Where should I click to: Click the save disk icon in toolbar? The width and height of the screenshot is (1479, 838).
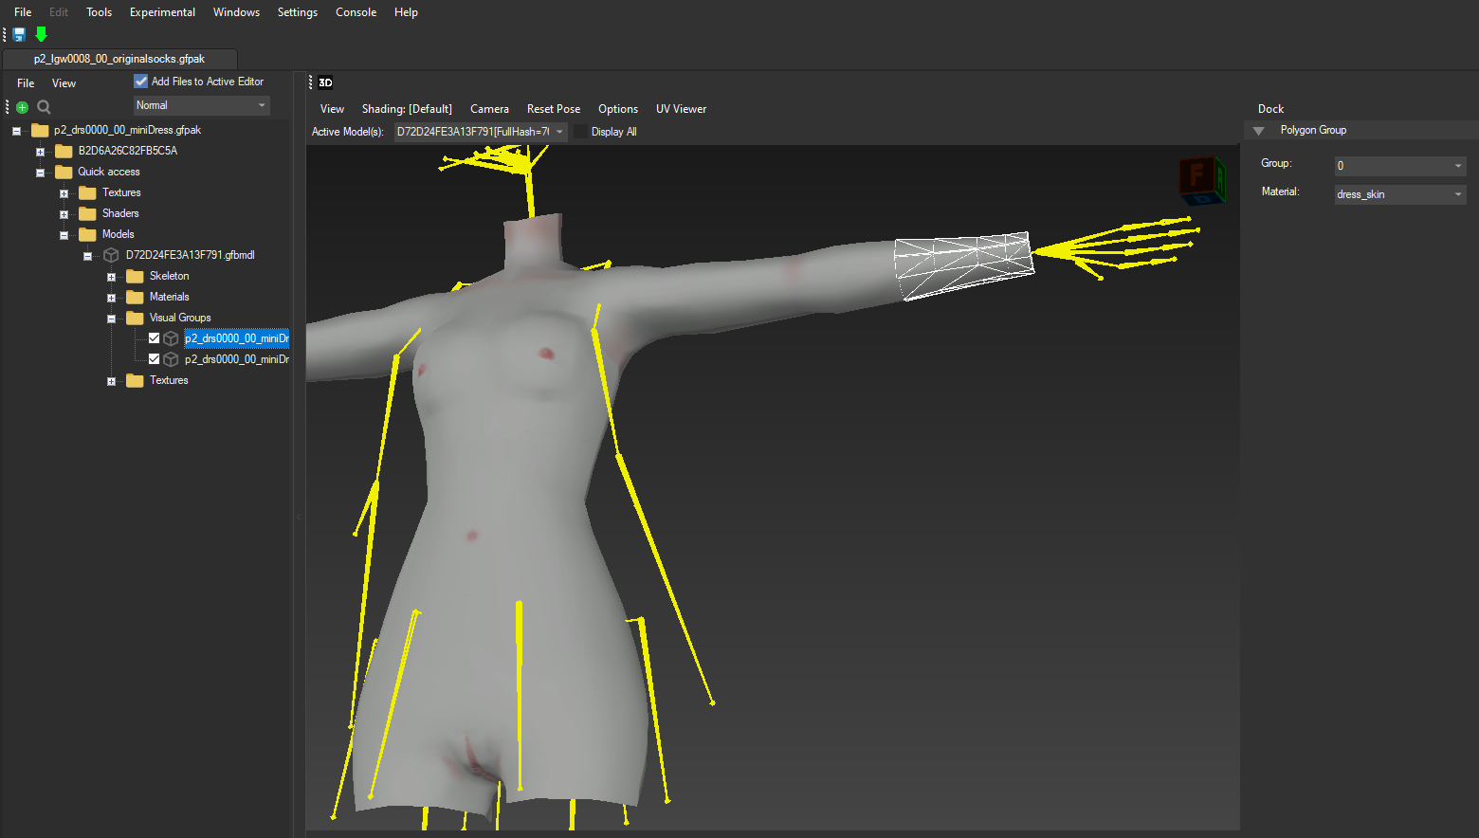(x=19, y=34)
